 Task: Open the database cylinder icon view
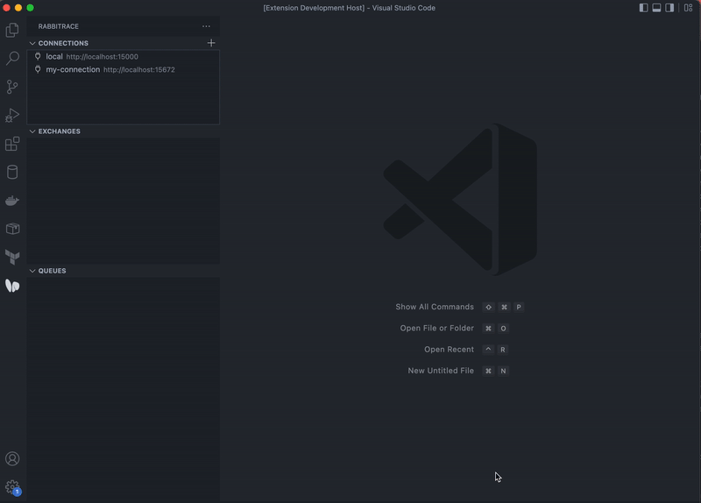tap(12, 172)
